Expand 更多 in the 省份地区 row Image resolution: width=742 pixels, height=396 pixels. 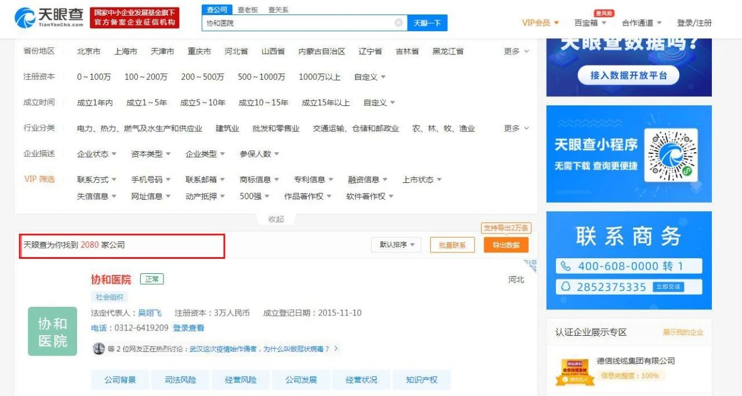pyautogui.click(x=516, y=51)
